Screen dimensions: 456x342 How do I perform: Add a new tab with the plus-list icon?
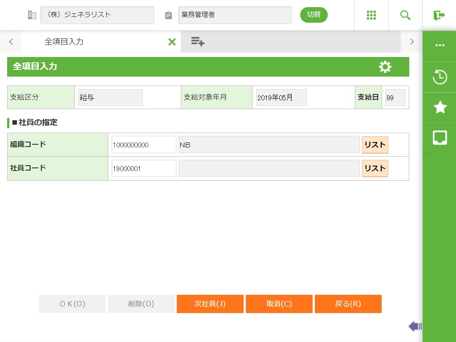tap(197, 42)
